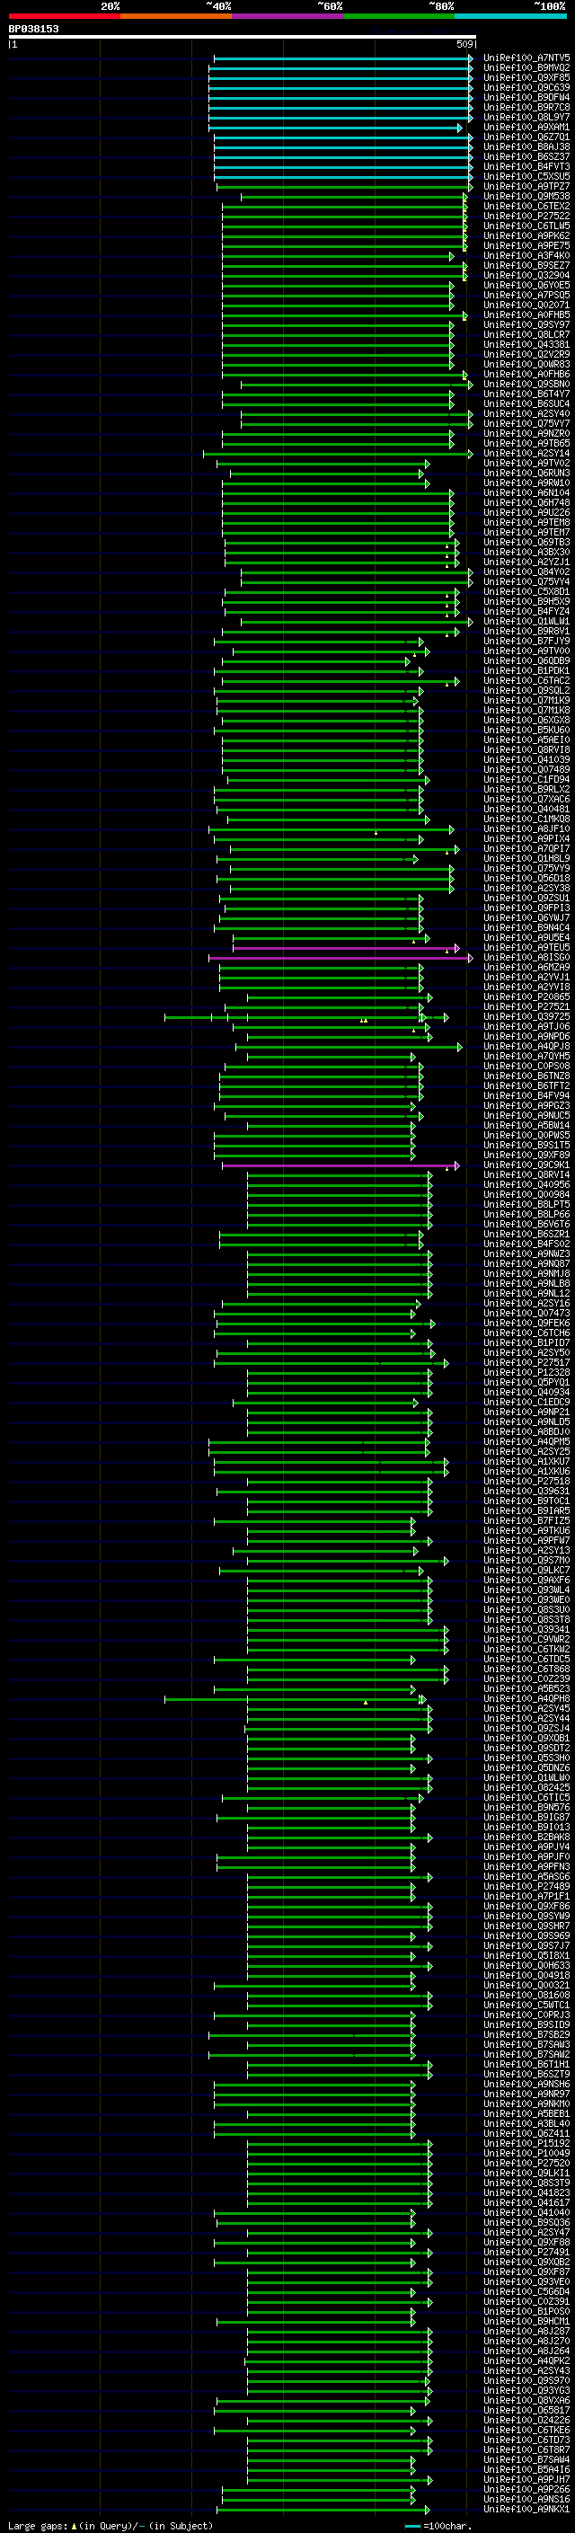
Task: Open hit UniRef100_A7NTV5
Action: coord(526,58)
